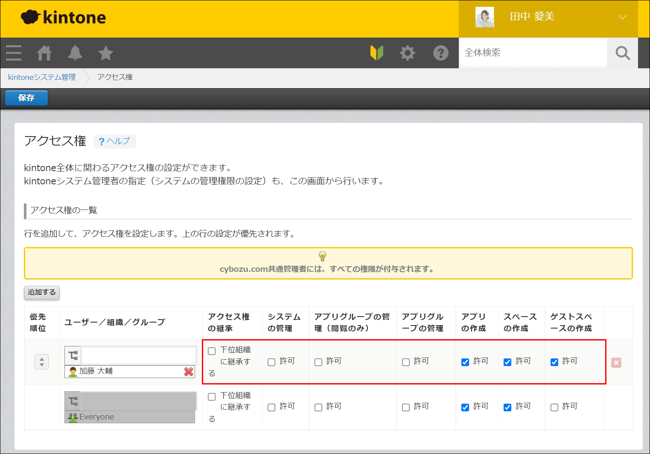Click the 保存 button

(26, 98)
